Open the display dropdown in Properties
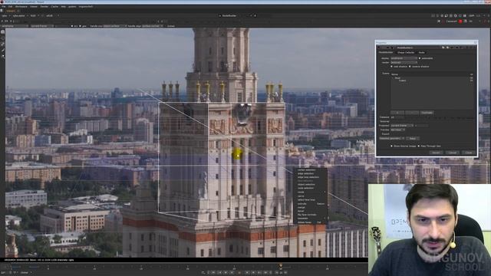 404,58
